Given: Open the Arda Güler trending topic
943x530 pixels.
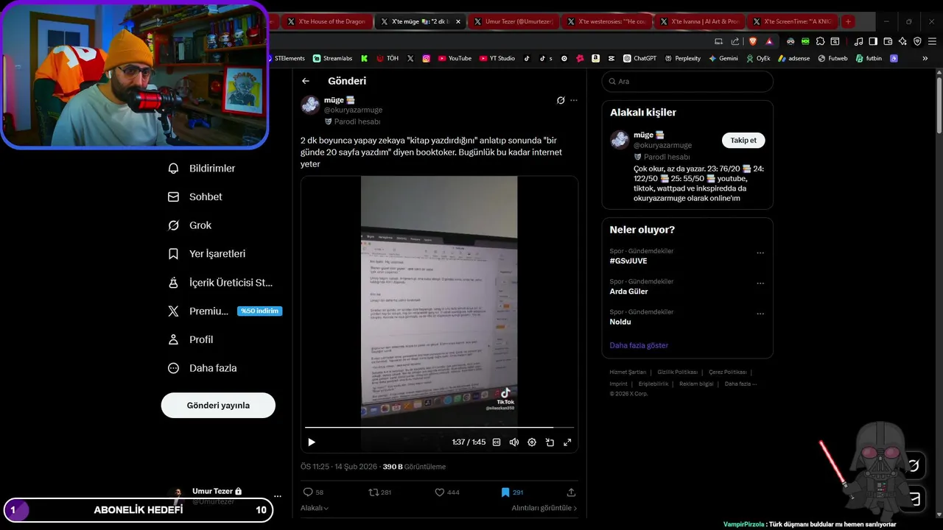Looking at the screenshot, I should tap(629, 291).
